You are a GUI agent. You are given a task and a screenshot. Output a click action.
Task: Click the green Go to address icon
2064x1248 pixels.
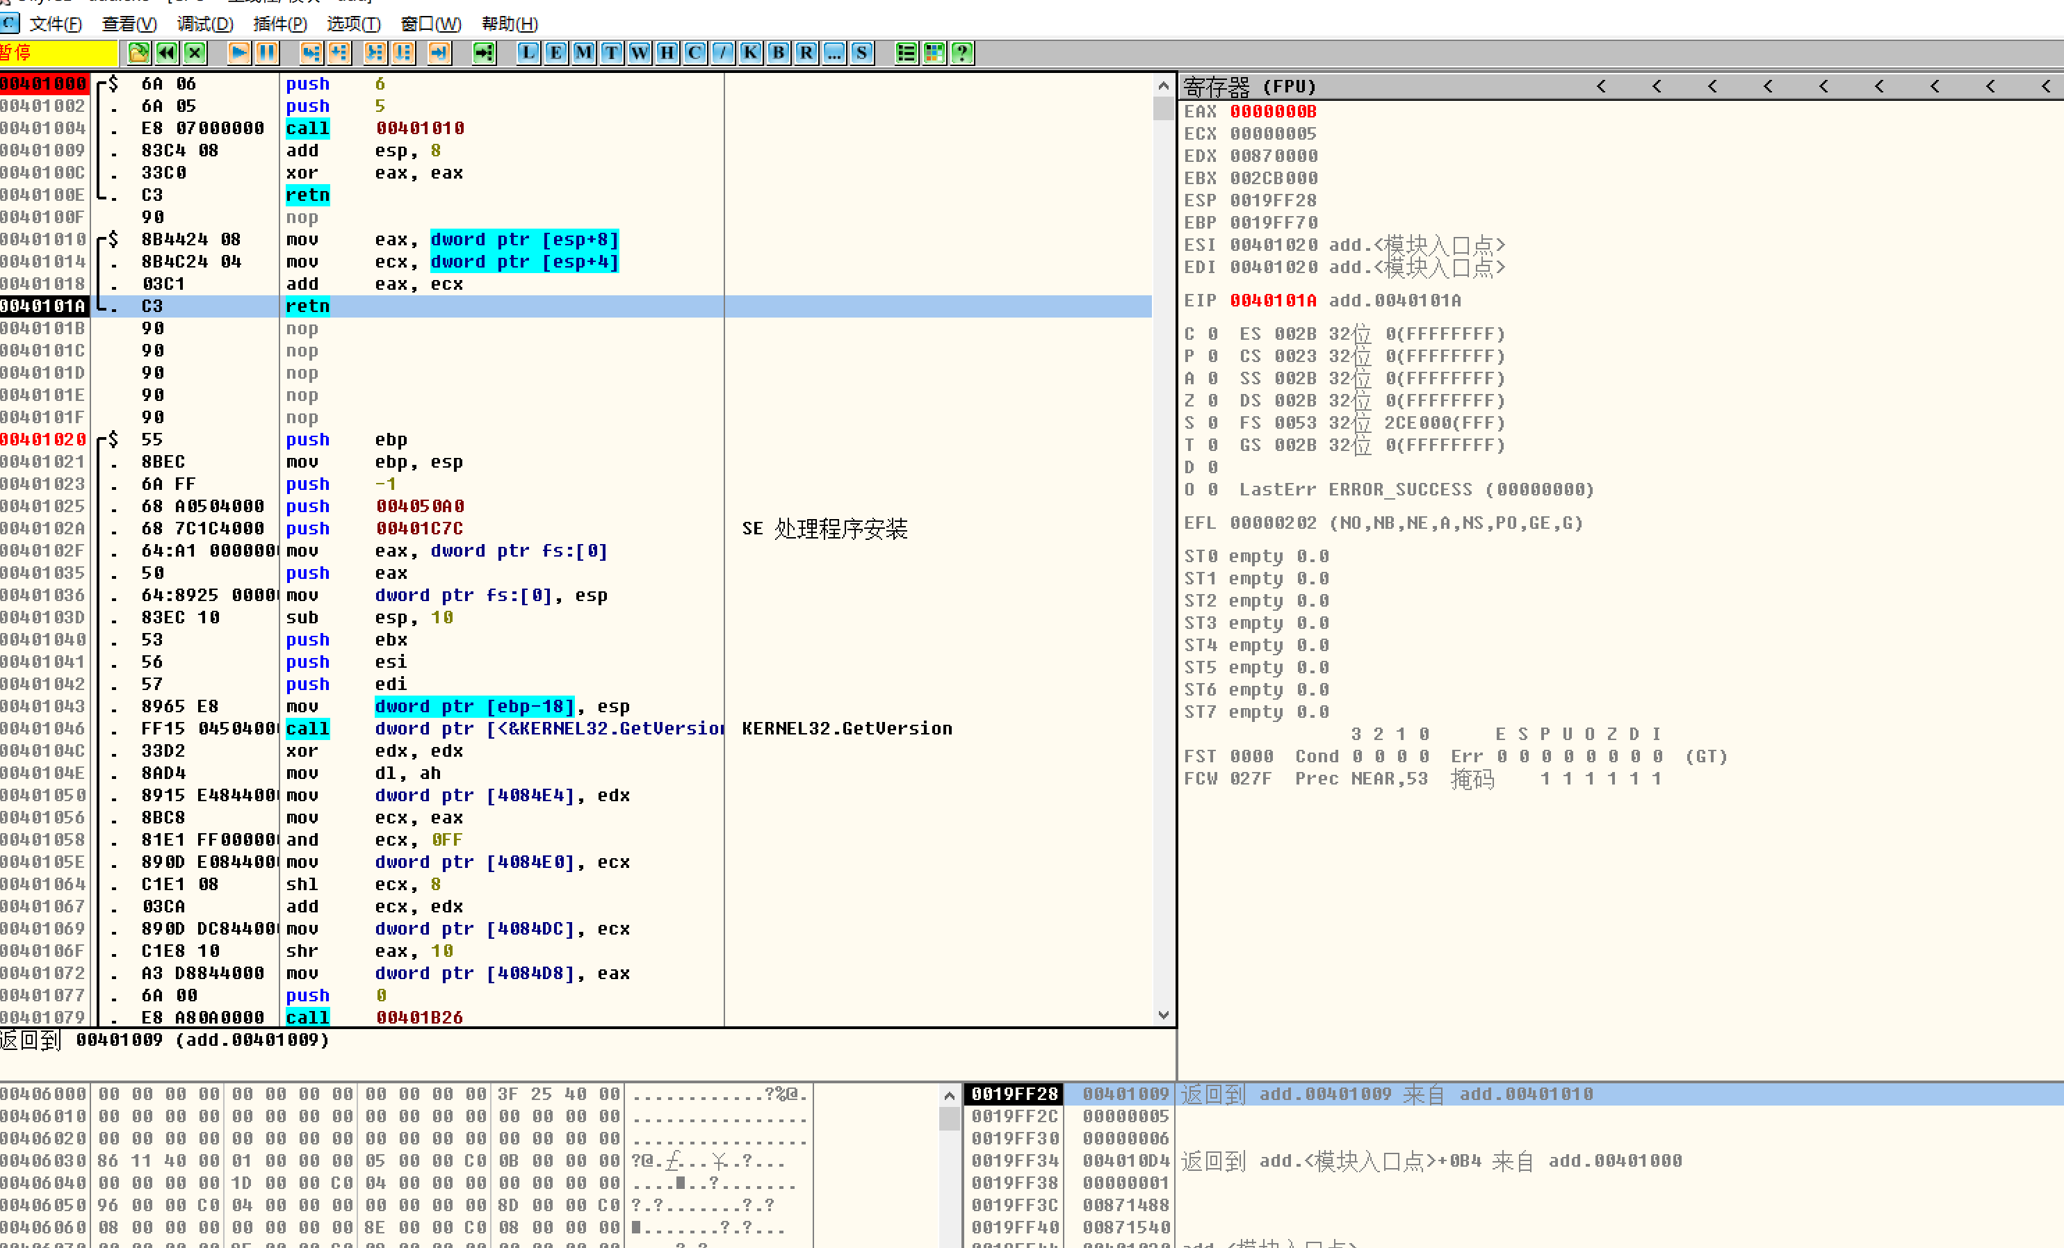[484, 54]
